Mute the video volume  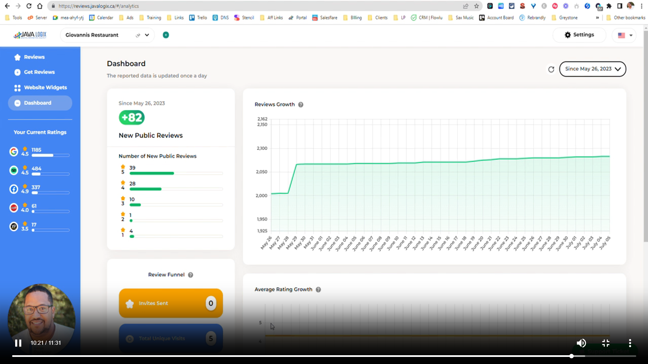click(581, 343)
